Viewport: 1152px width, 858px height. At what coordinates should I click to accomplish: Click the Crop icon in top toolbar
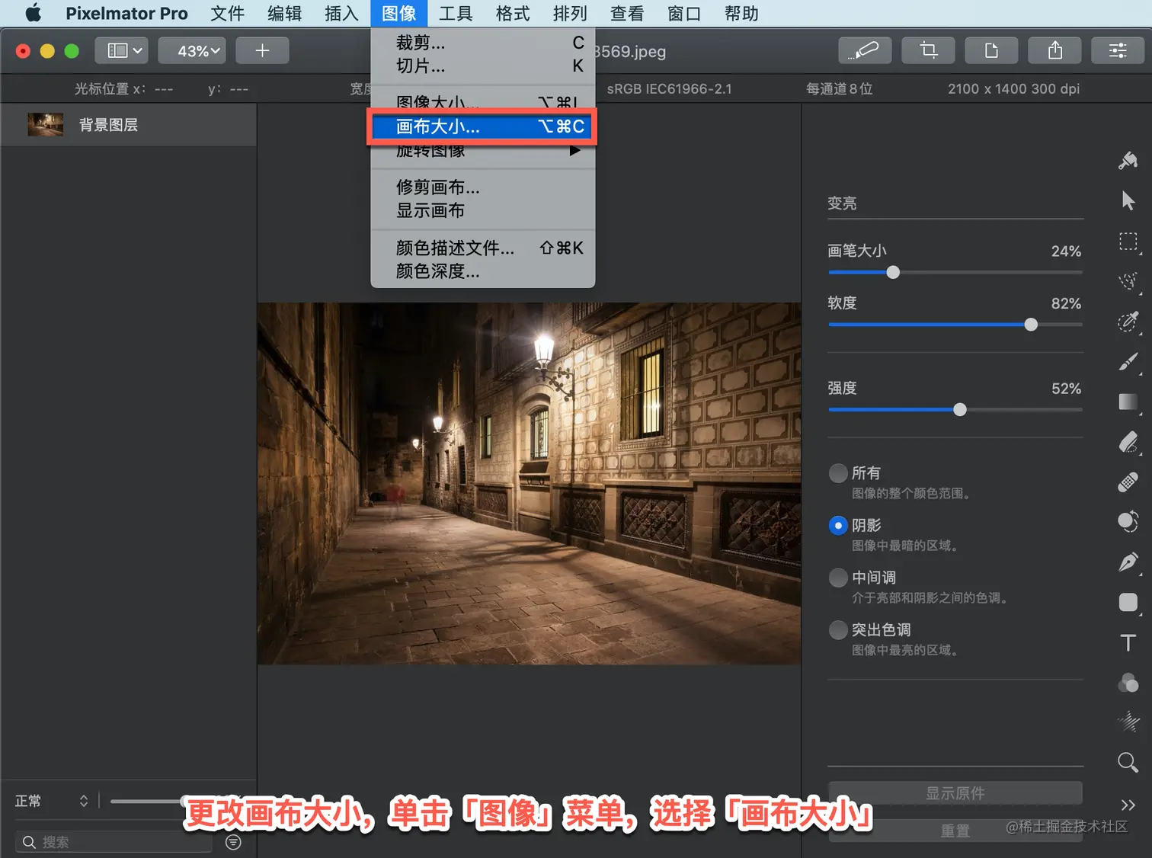[x=927, y=50]
